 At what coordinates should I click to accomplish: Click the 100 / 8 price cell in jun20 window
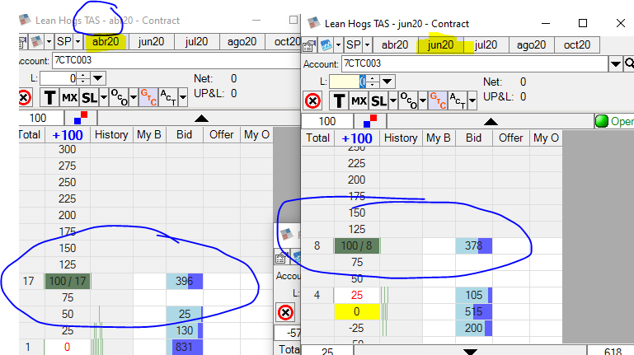click(x=357, y=245)
